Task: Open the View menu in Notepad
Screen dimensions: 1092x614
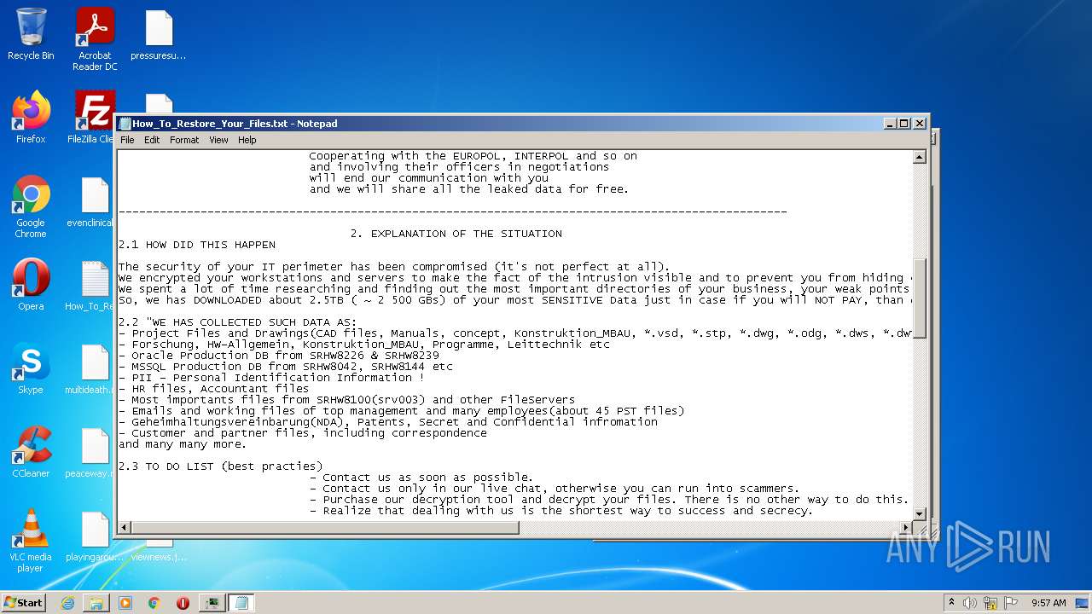Action: [218, 140]
